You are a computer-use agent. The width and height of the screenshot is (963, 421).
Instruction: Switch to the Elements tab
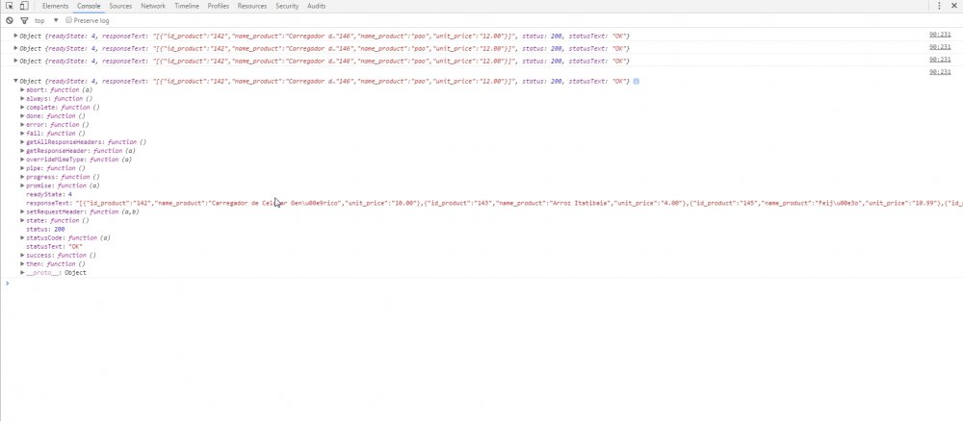[55, 6]
